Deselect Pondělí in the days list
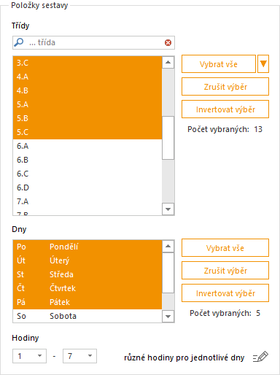The image size is (280, 375). click(x=87, y=247)
